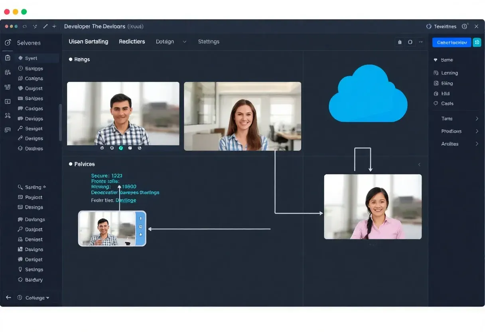Select the Selvones dashboard icon at top of sidebar
The width and height of the screenshot is (485, 332).
(x=7, y=43)
